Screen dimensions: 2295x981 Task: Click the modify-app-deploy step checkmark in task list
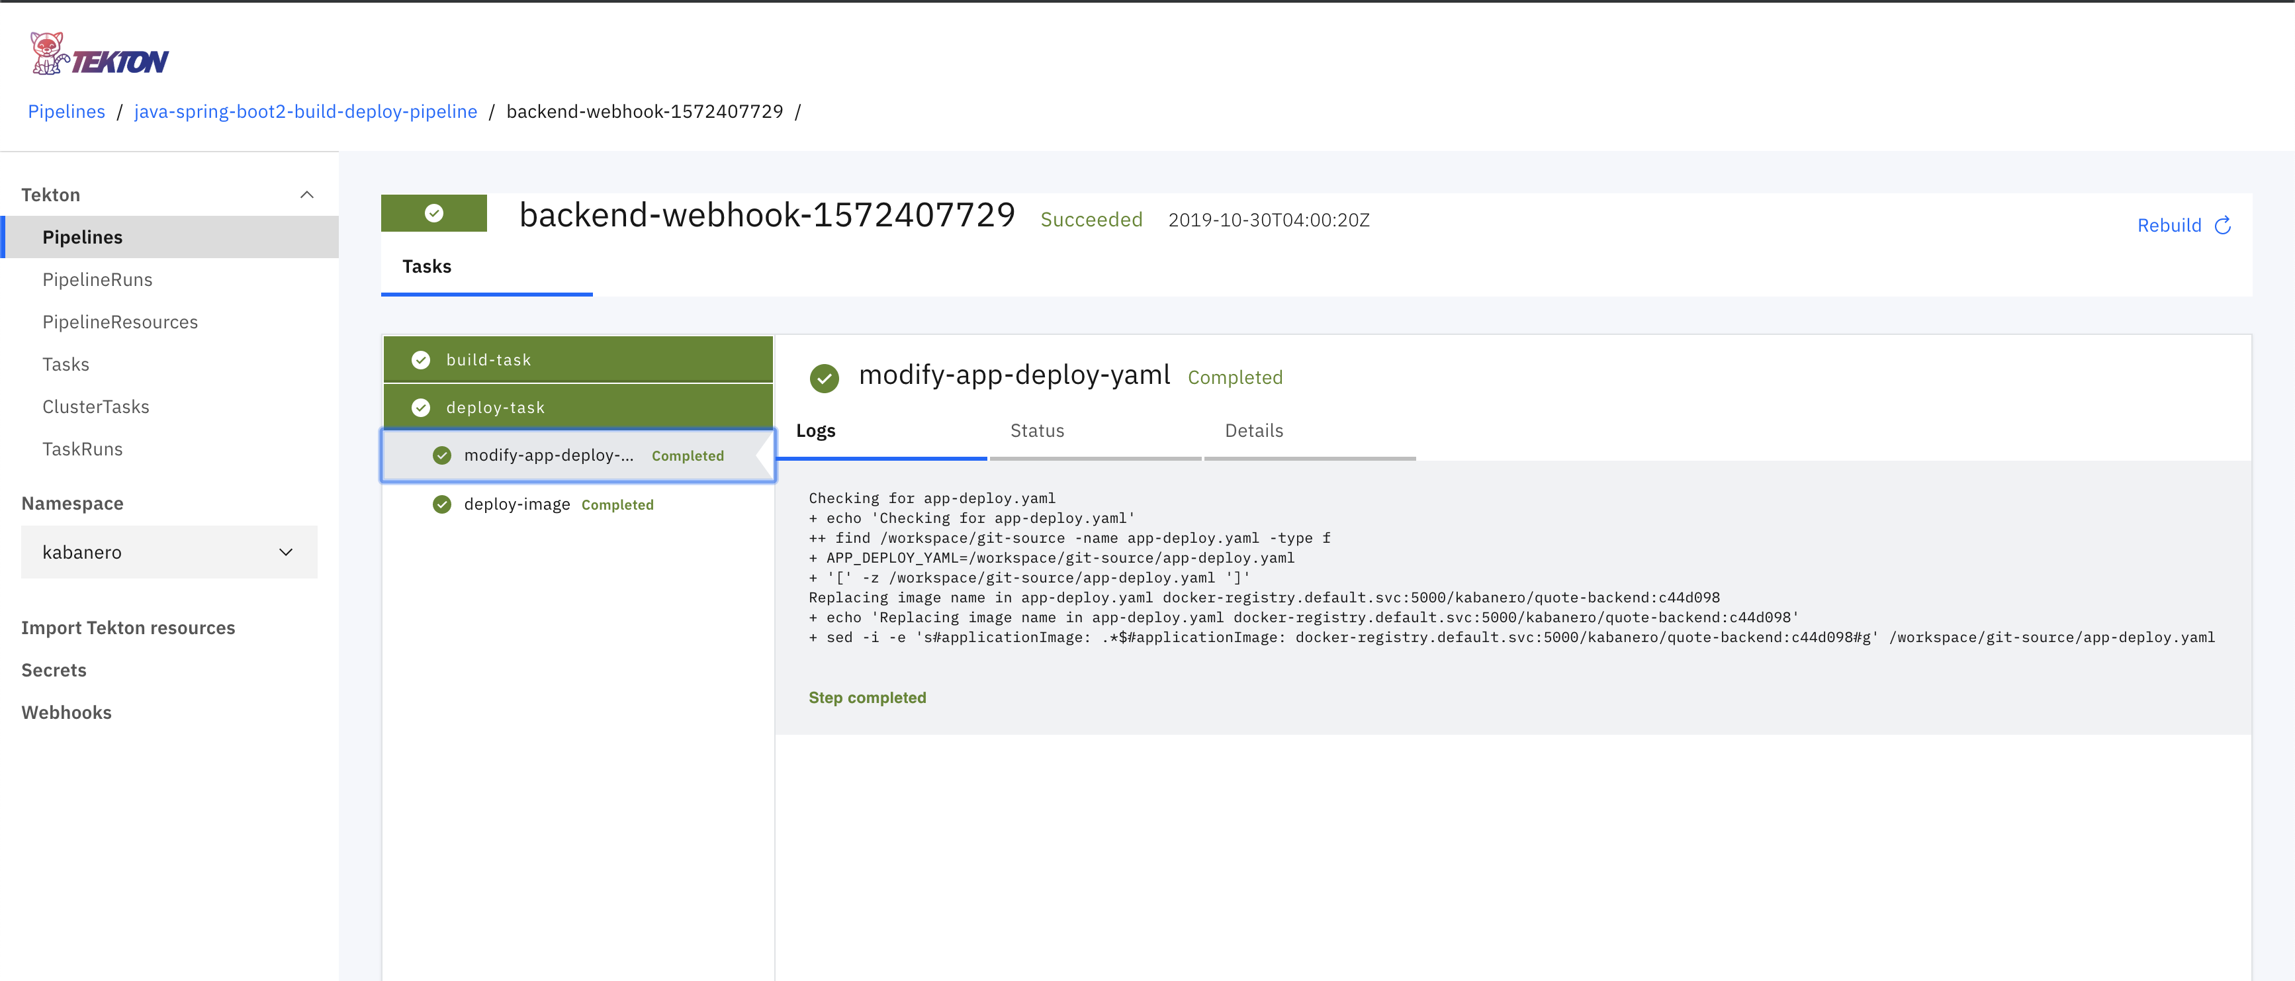click(442, 455)
